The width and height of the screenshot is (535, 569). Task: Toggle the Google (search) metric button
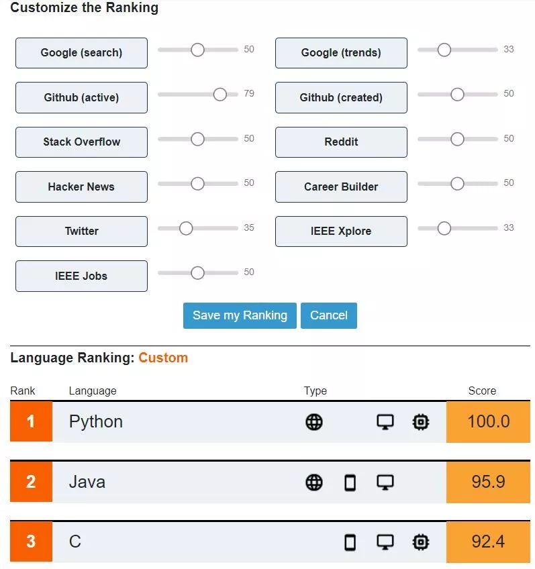(81, 53)
